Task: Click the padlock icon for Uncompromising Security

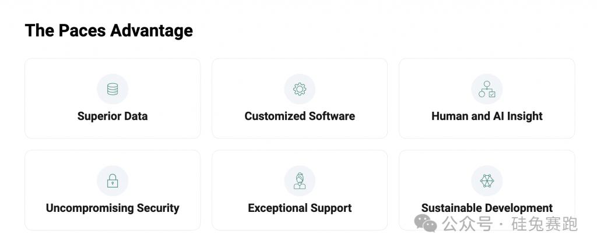Action: (x=113, y=180)
